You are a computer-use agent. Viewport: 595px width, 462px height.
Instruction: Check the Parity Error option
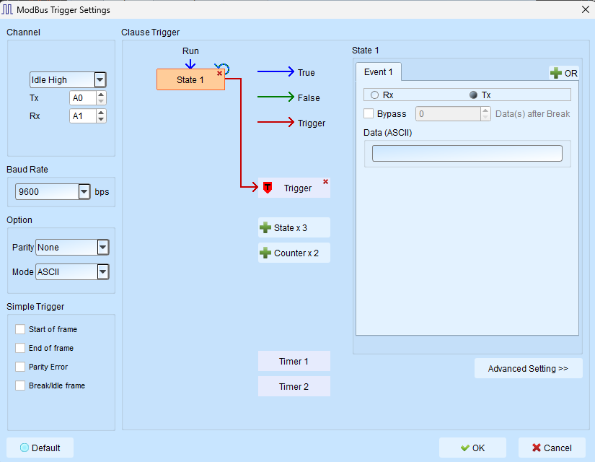coord(20,367)
